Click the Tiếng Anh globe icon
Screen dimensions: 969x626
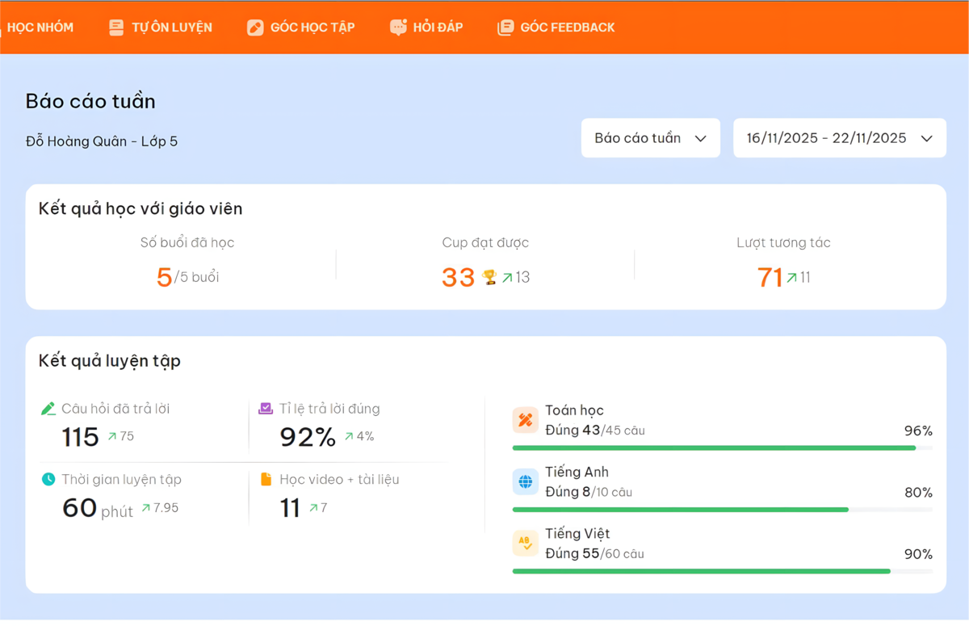point(526,482)
